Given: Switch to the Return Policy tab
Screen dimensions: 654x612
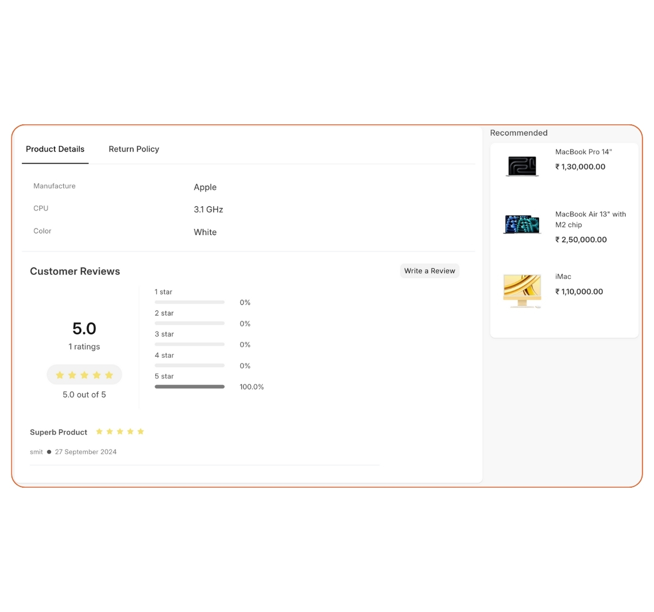Looking at the screenshot, I should 134,149.
